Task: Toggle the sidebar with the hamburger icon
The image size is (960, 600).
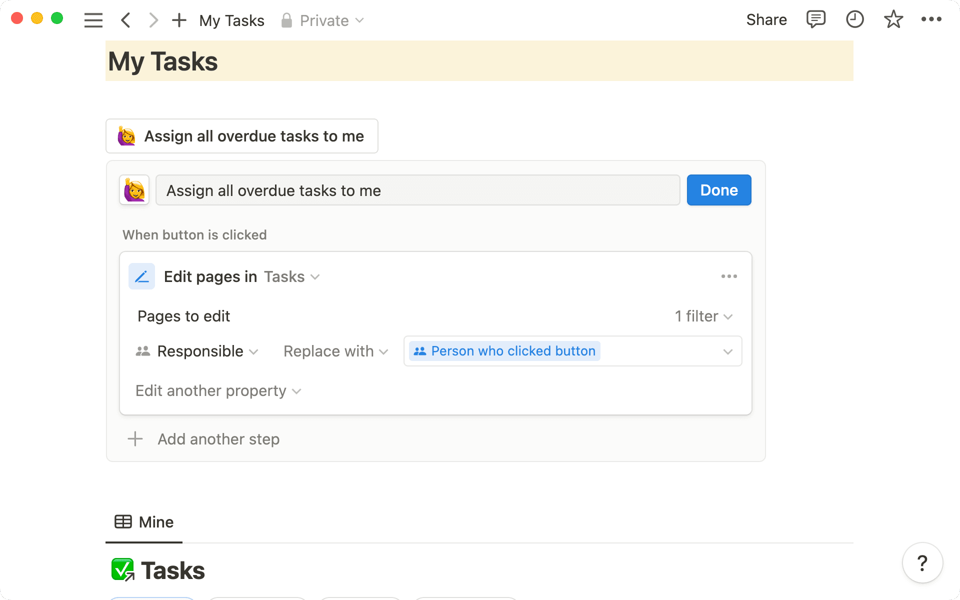Action: click(93, 20)
